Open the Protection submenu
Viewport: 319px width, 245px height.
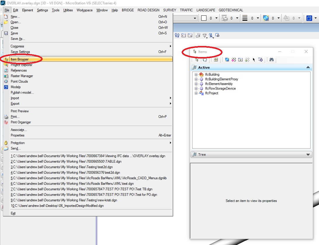click(88, 143)
